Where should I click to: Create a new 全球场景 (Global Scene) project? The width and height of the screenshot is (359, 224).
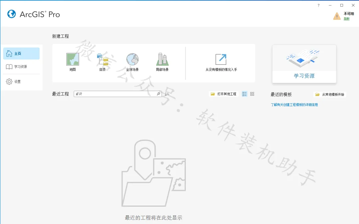(132, 62)
